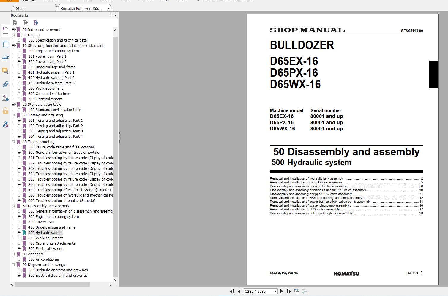Click the bookmark destination arrow icon
The height and width of the screenshot is (296, 448).
36,23
